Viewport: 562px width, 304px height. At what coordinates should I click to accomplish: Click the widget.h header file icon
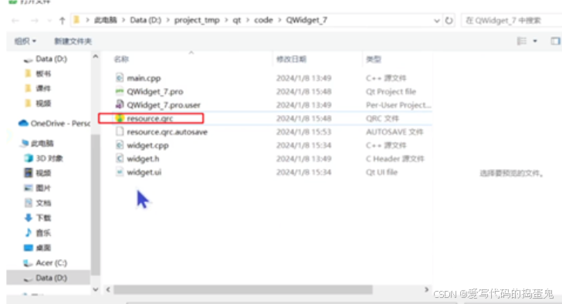tap(120, 159)
